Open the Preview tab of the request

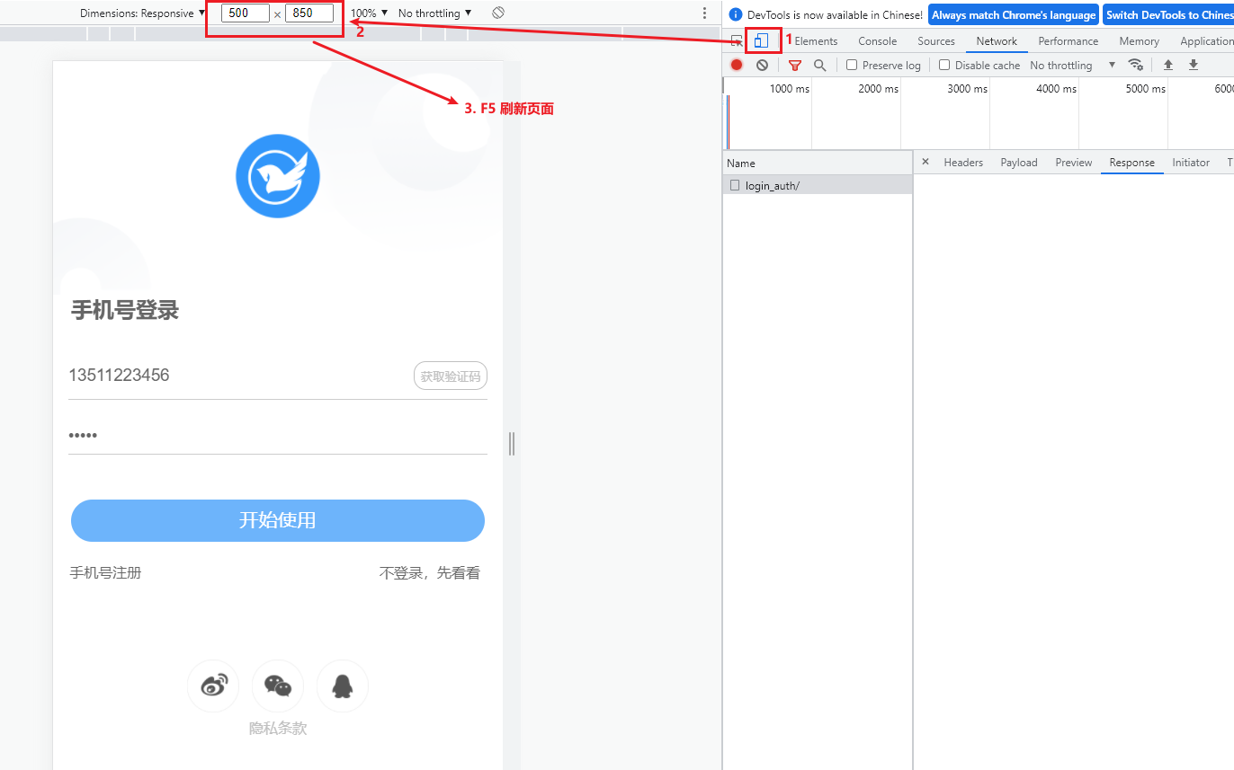1074,163
